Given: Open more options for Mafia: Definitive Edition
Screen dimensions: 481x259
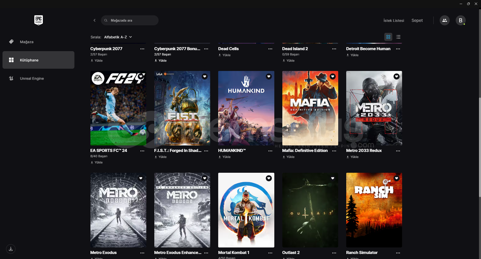Looking at the screenshot, I should click(x=334, y=151).
